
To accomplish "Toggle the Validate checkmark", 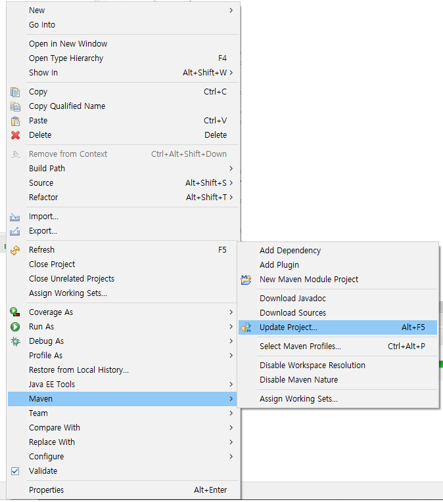I will (15, 471).
